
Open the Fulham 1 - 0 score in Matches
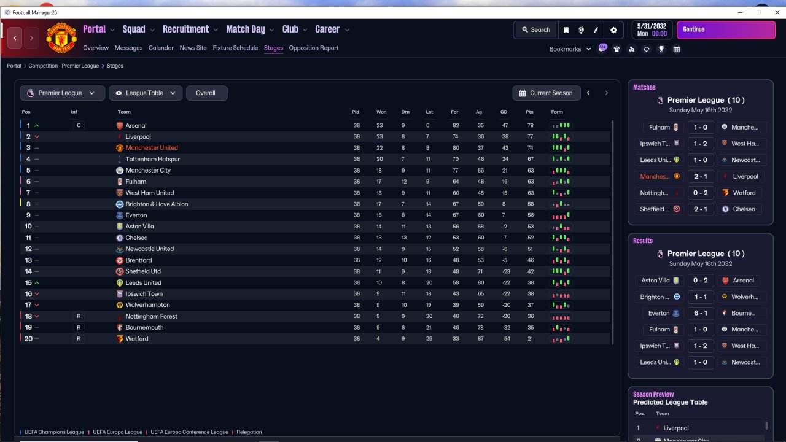700,128
